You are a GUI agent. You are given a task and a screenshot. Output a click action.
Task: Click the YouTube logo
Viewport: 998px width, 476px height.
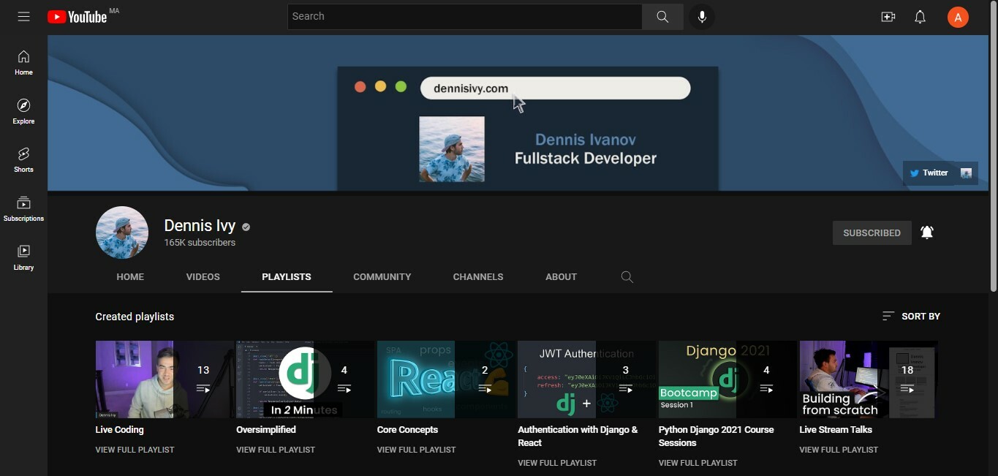pos(78,17)
